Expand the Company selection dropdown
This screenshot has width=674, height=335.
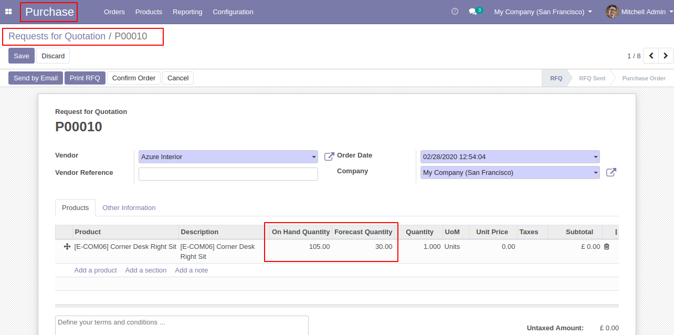pyautogui.click(x=595, y=173)
